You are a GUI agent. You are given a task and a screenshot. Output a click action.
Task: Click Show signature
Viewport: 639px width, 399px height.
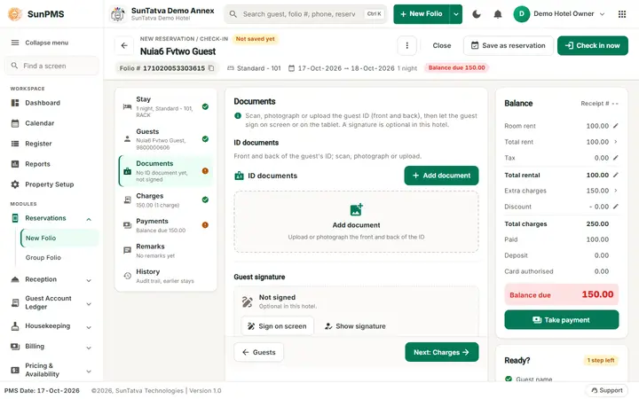pos(355,326)
